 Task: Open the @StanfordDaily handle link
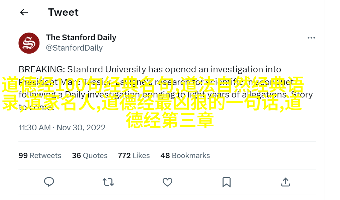click(x=74, y=48)
